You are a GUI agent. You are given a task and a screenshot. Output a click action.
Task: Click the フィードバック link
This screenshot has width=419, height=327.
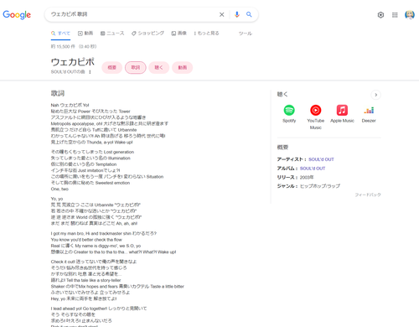tap(368, 195)
